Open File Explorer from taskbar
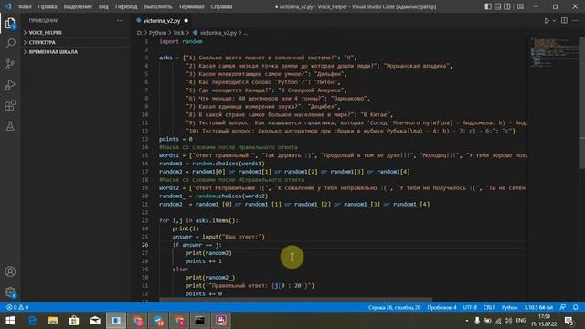The height and width of the screenshot is (329, 585). click(53, 321)
